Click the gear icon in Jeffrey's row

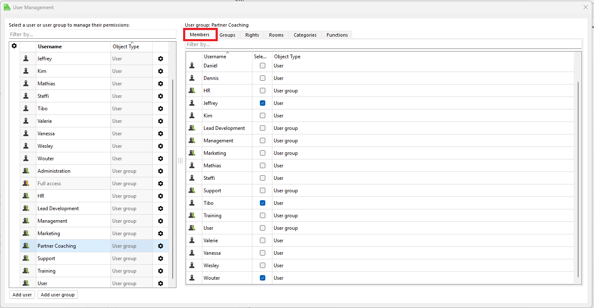click(x=161, y=59)
